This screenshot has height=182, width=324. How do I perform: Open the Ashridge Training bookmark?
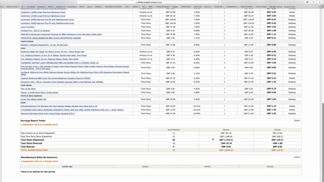coord(275,7)
